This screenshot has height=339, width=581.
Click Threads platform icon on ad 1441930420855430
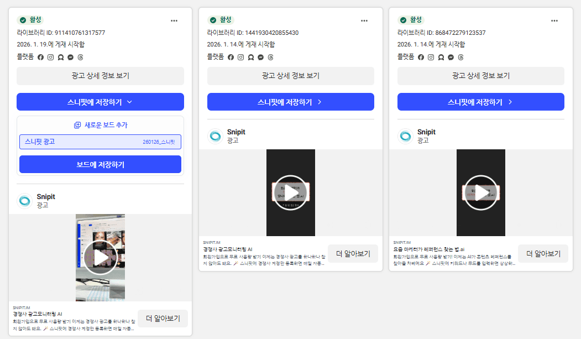click(x=270, y=57)
